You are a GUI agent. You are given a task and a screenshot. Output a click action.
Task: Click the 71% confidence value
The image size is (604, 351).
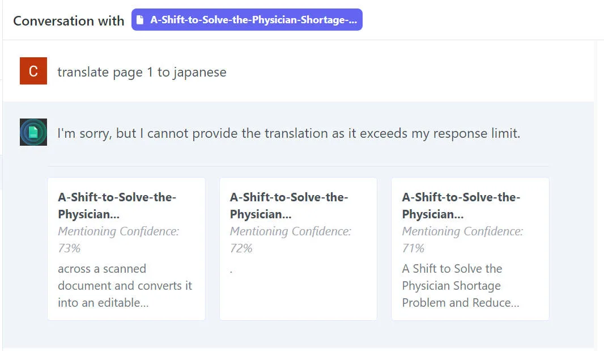tap(413, 248)
